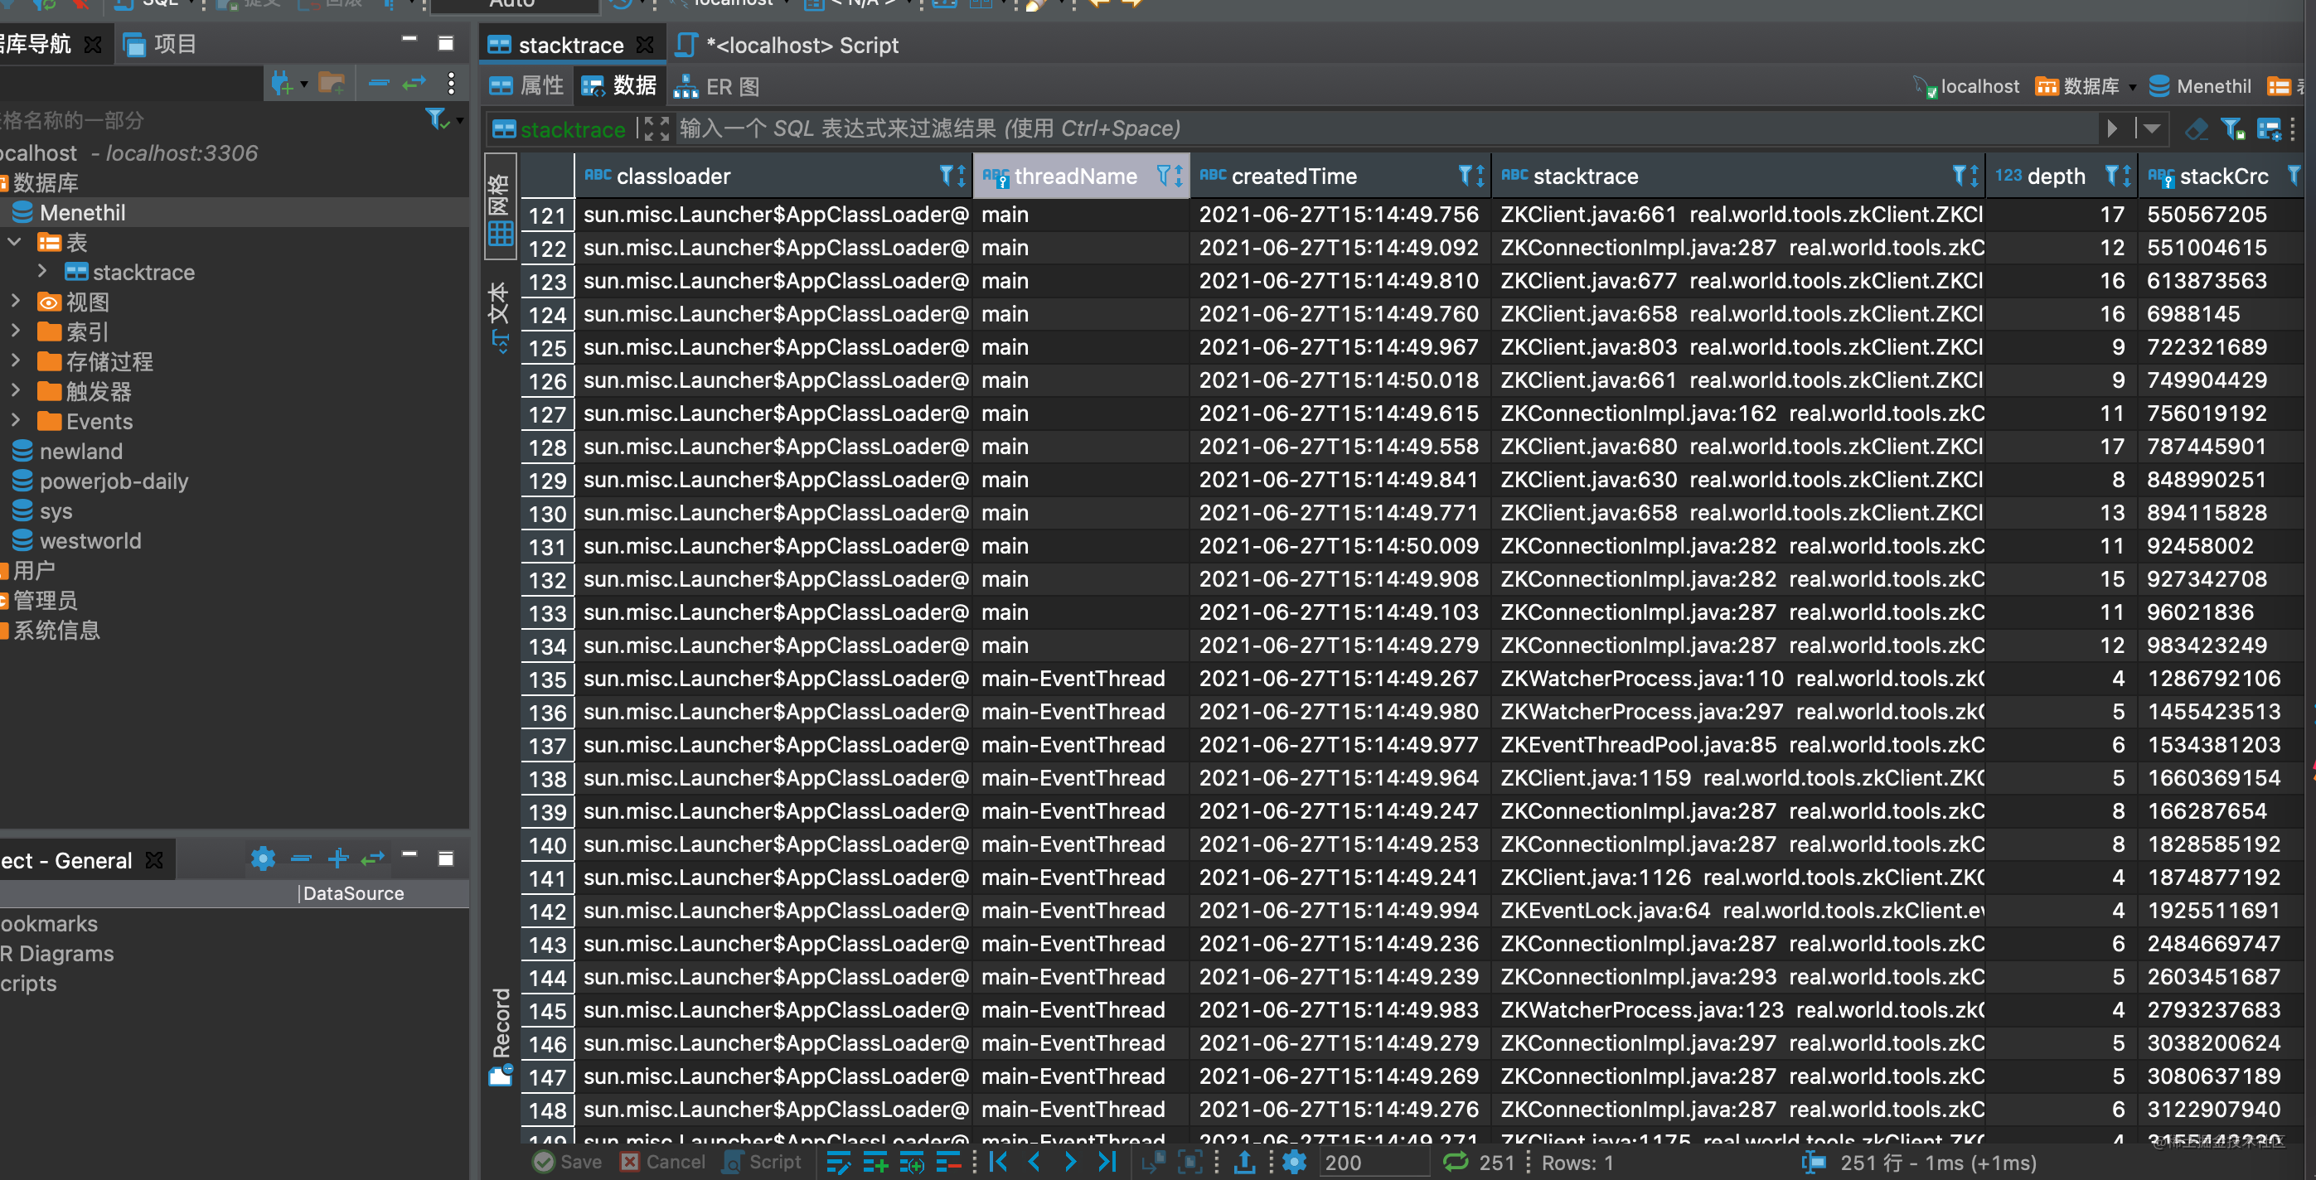Click the refresh row count icon near 251

tap(1456, 1162)
